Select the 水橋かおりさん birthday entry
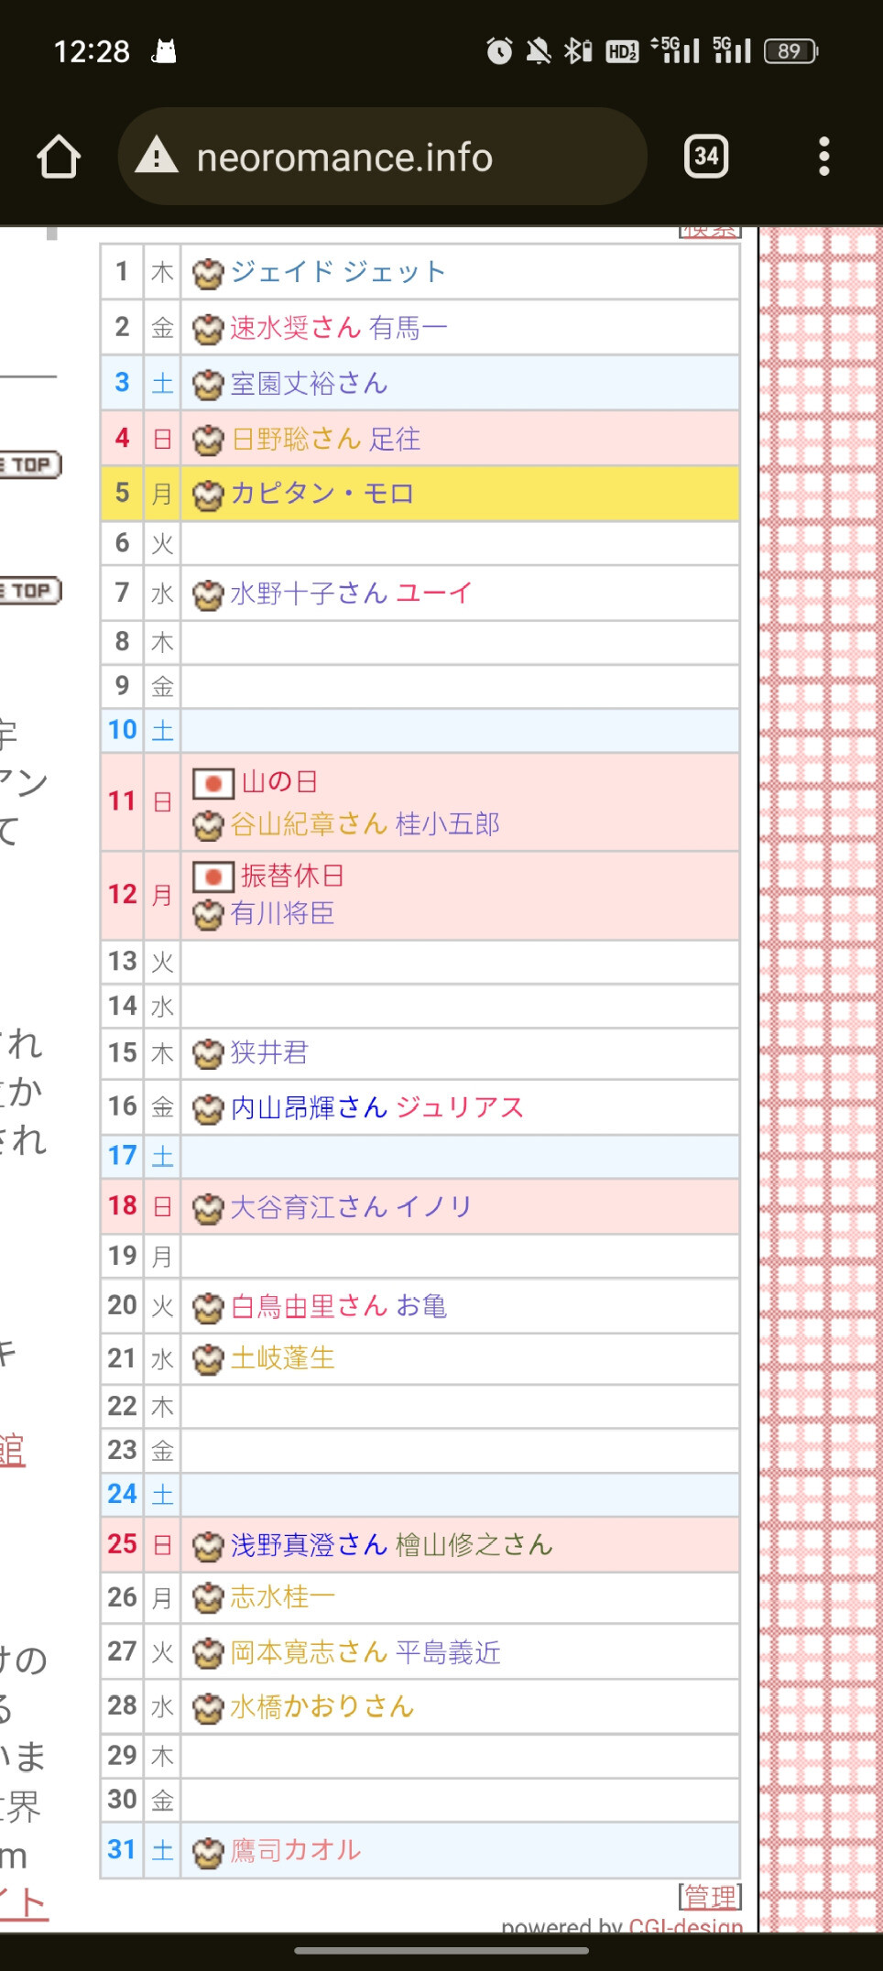 (322, 1706)
